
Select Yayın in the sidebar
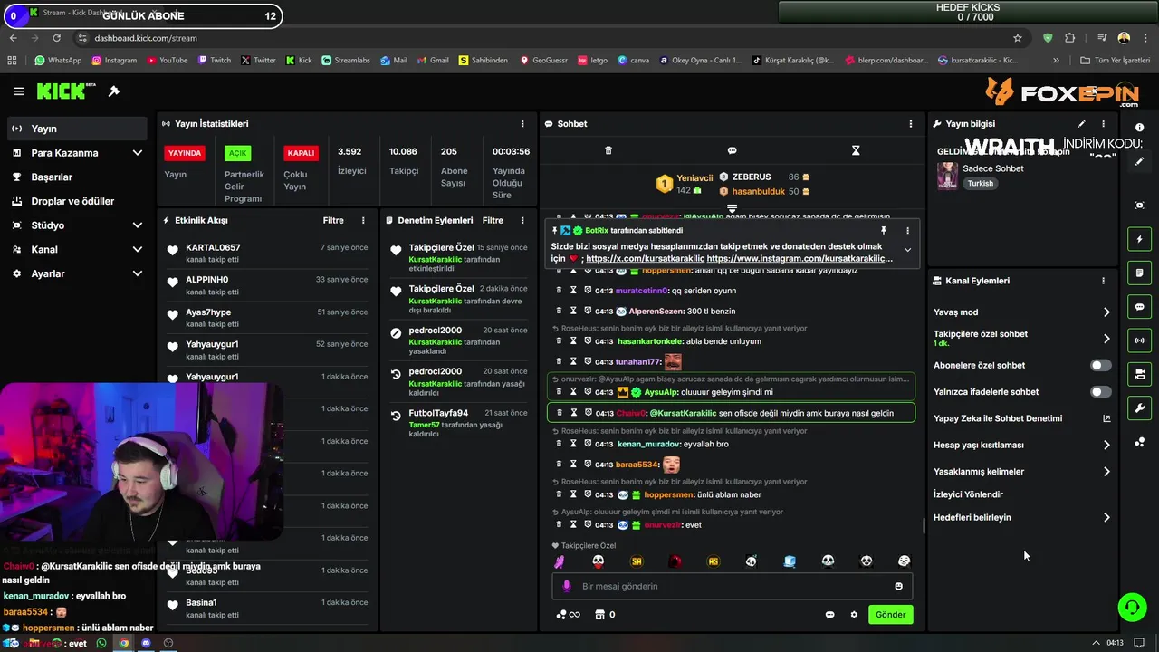[x=77, y=129]
